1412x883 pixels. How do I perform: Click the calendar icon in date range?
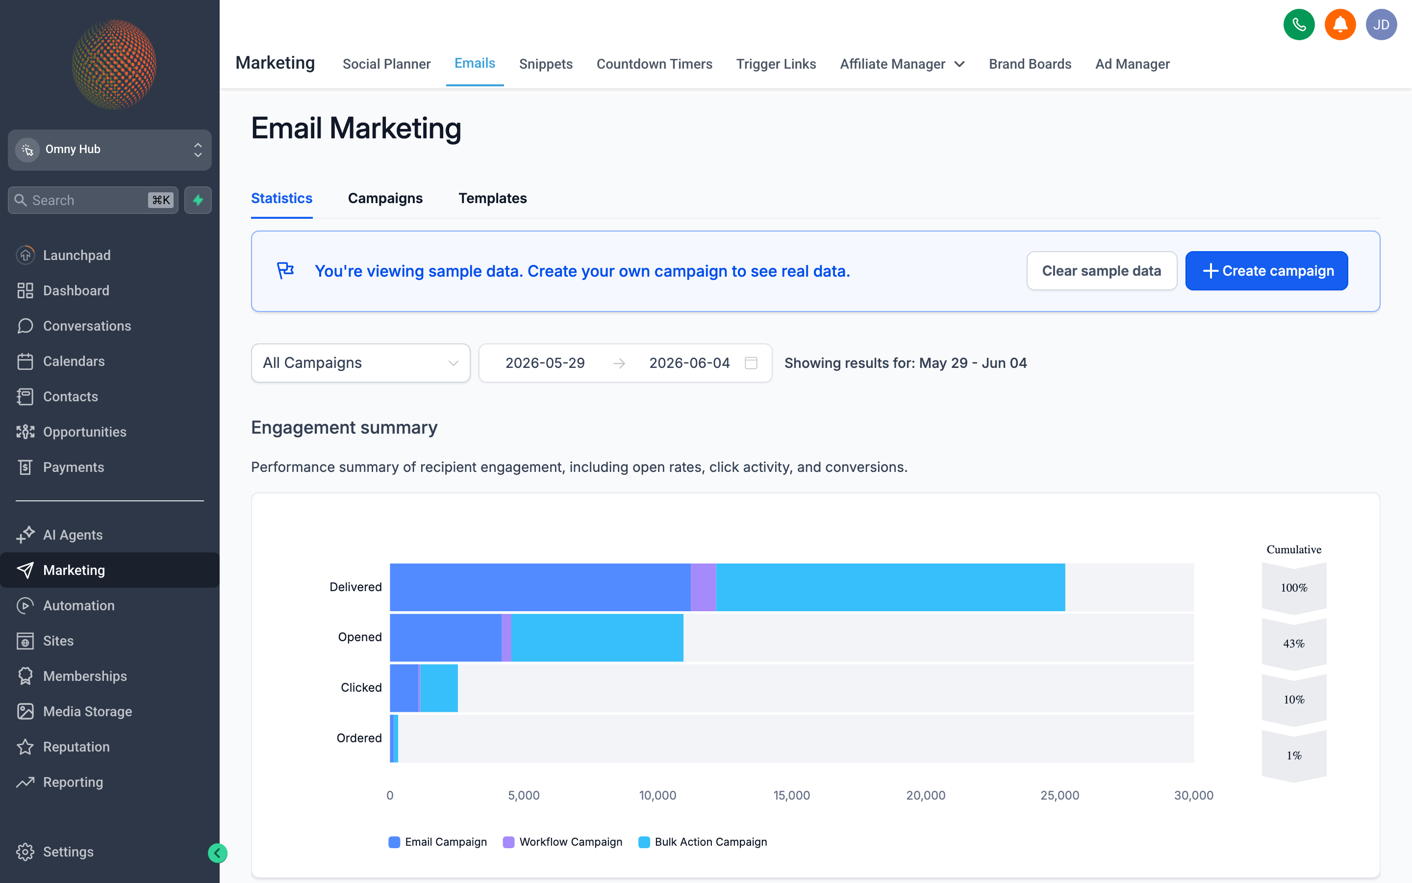(x=752, y=363)
